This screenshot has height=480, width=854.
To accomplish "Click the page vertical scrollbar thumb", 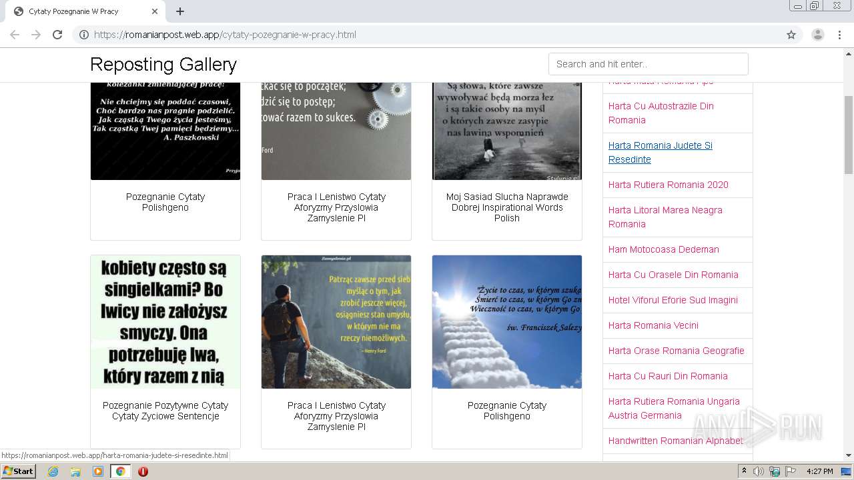I will pyautogui.click(x=849, y=135).
